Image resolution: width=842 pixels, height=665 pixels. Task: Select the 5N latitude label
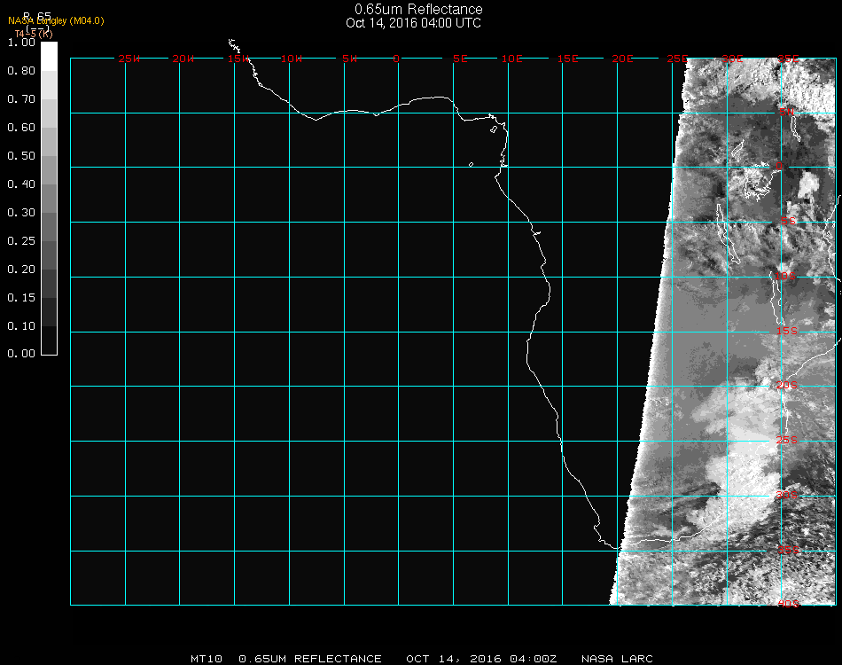786,112
